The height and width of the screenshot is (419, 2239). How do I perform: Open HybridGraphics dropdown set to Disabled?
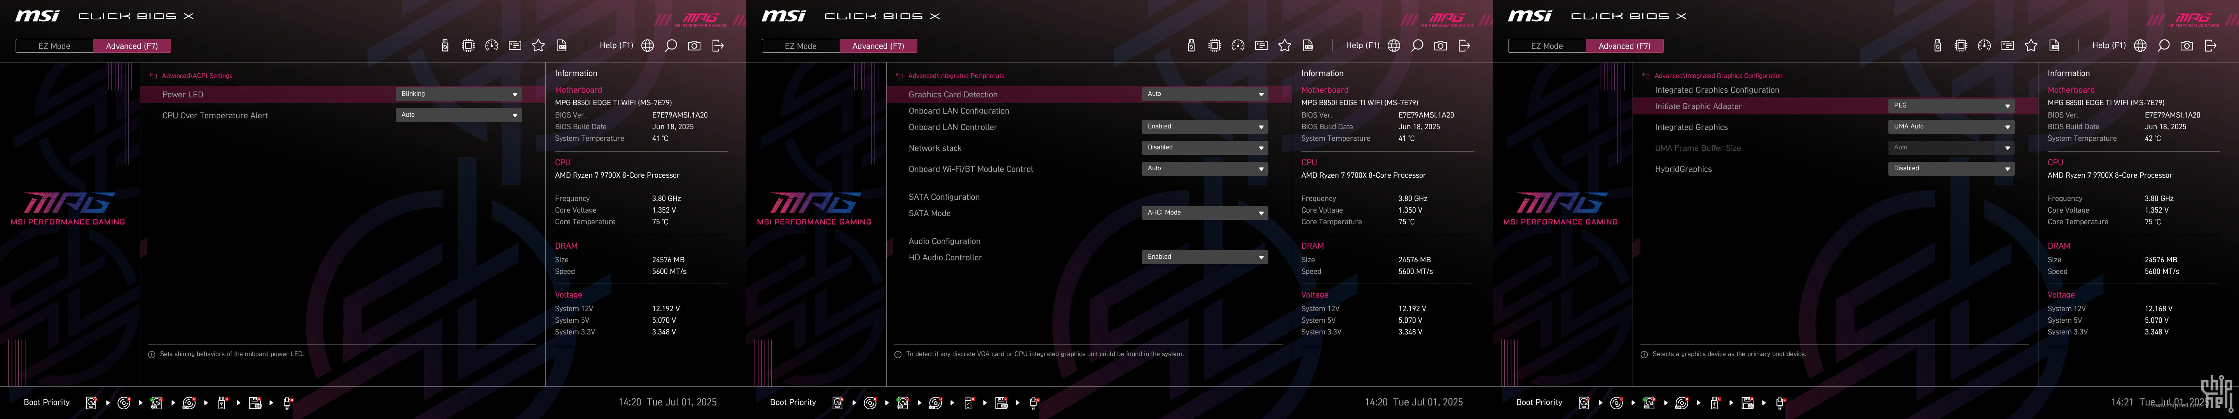(1951, 168)
